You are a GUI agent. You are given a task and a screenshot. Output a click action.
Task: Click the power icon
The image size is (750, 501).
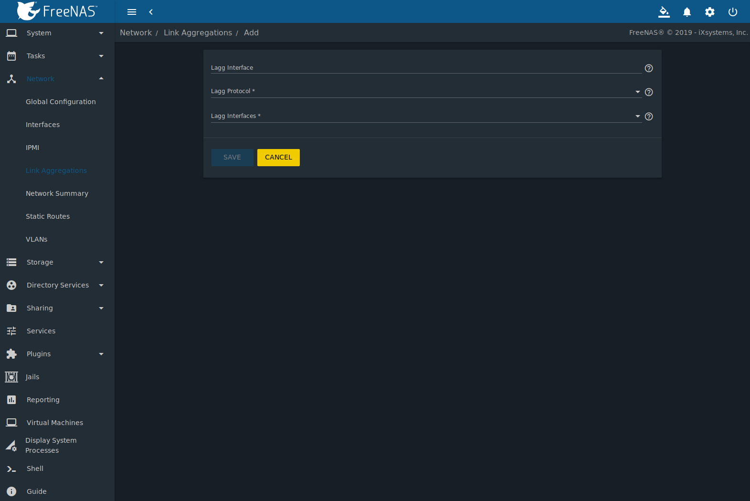pos(733,12)
